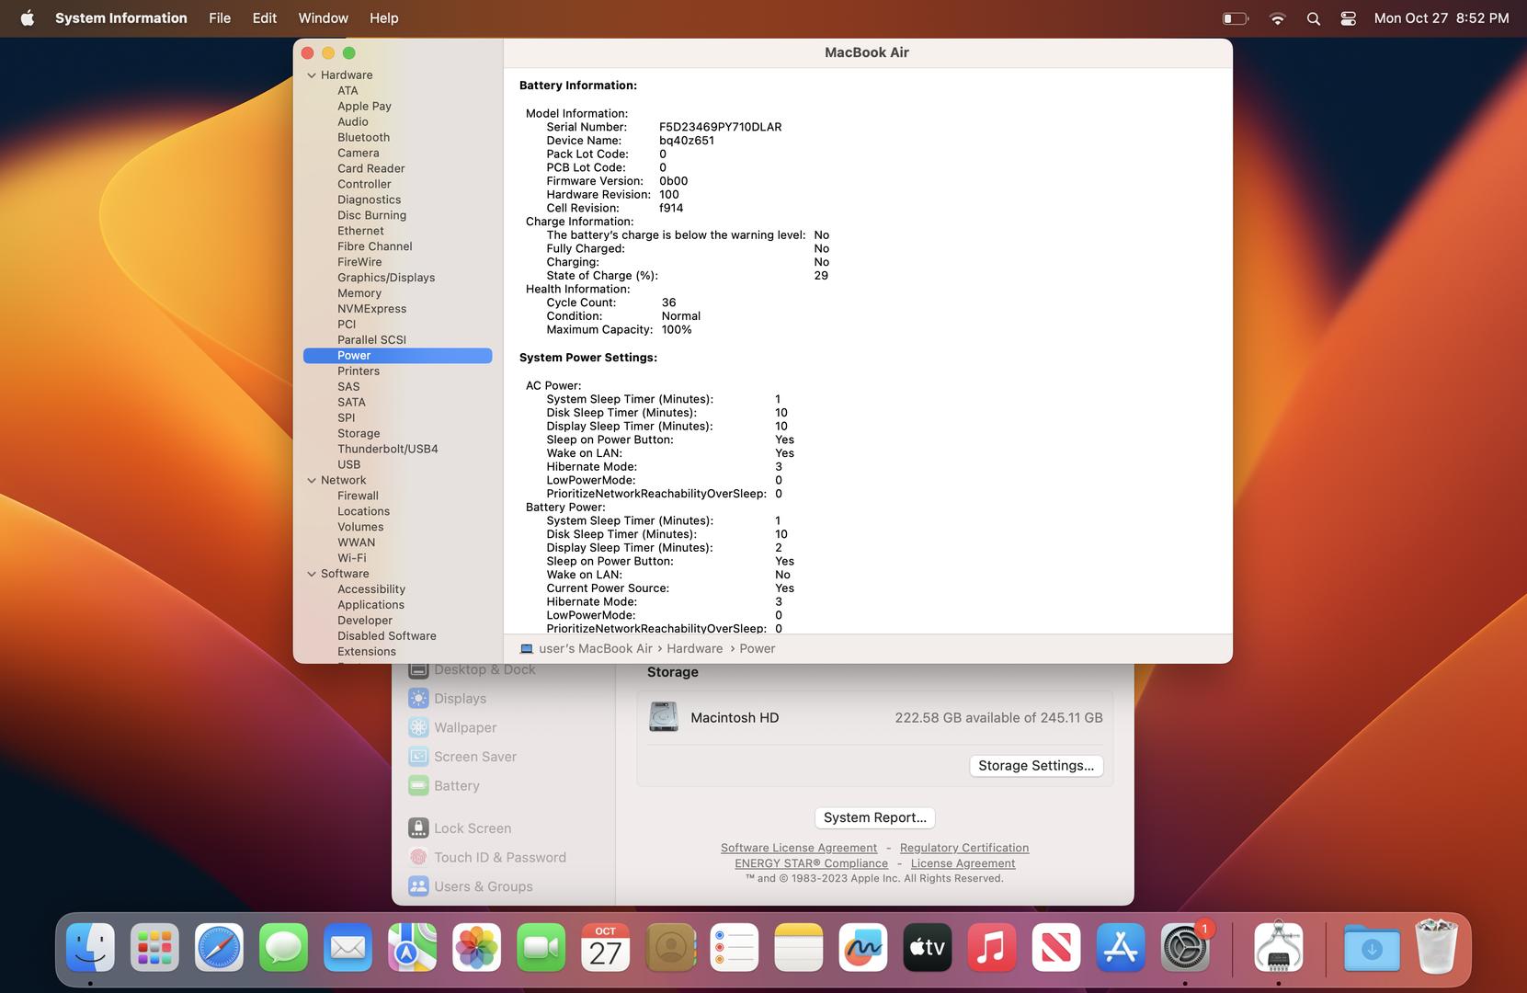Select Graphics/Displays in the sidebar
Image resolution: width=1527 pixels, height=993 pixels.
pyautogui.click(x=386, y=278)
